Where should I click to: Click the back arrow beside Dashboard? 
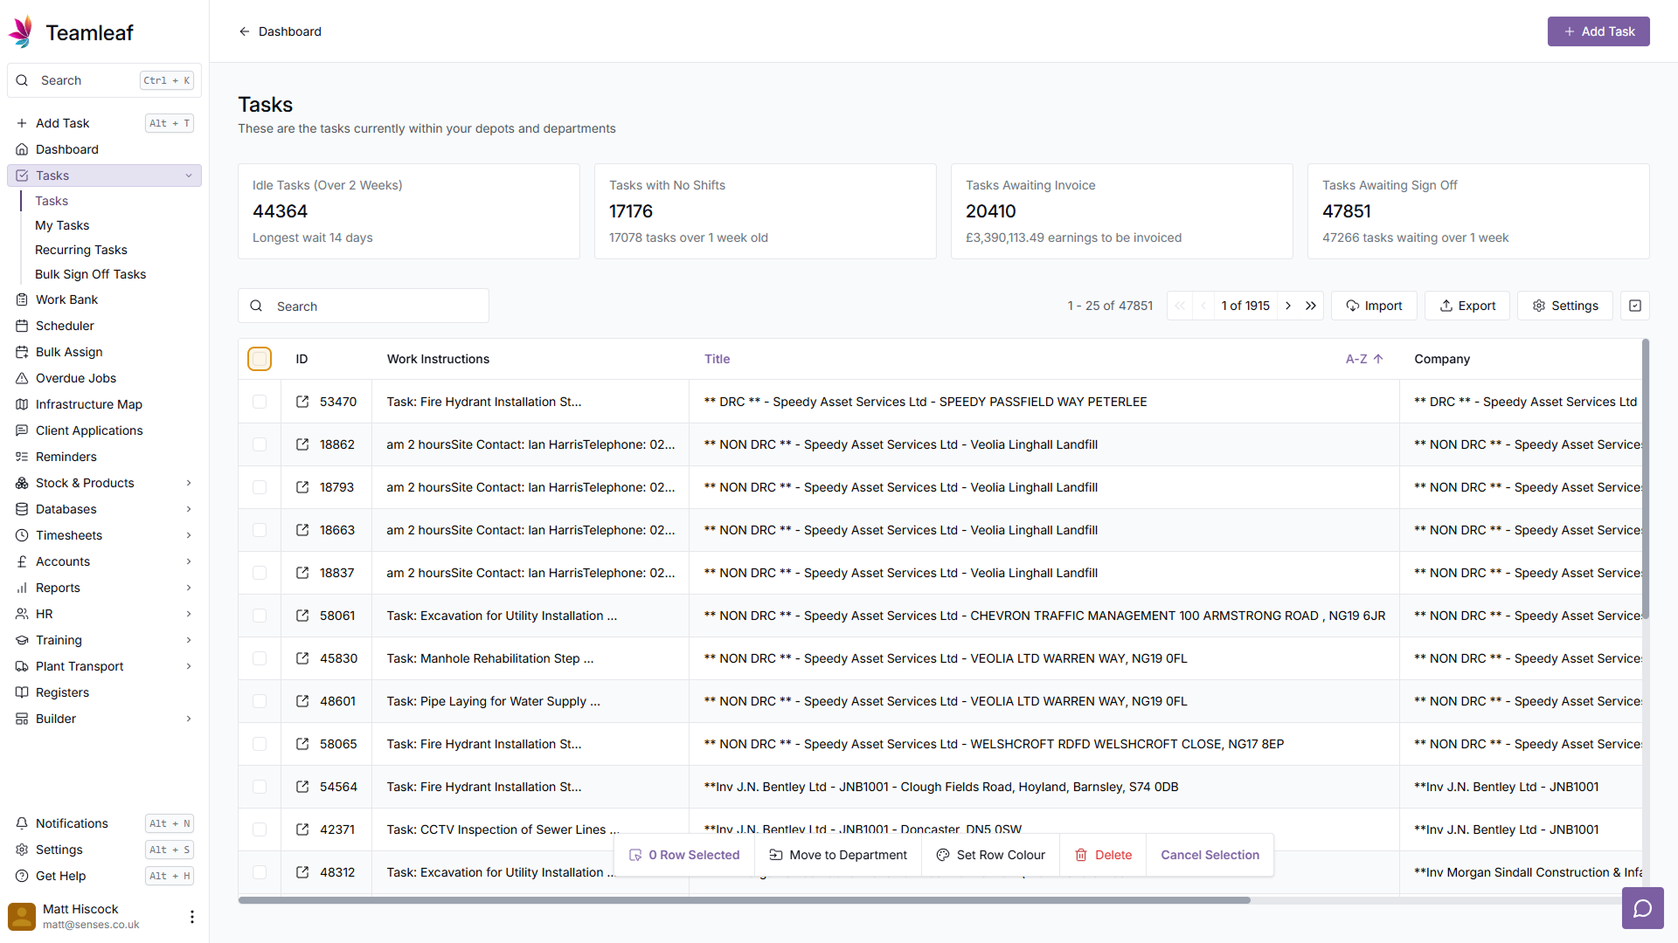point(245,31)
